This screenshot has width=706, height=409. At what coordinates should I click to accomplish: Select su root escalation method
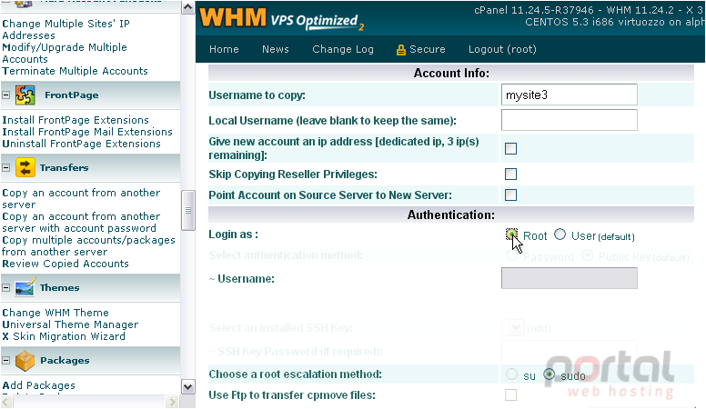point(511,374)
